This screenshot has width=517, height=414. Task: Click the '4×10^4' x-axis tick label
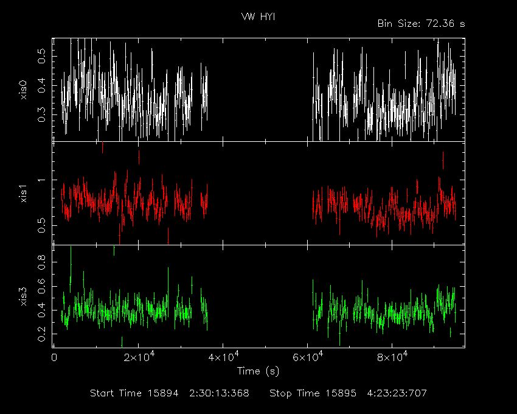224,357
